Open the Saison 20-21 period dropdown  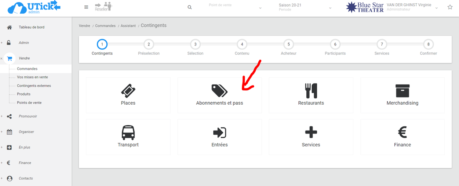(x=305, y=8)
